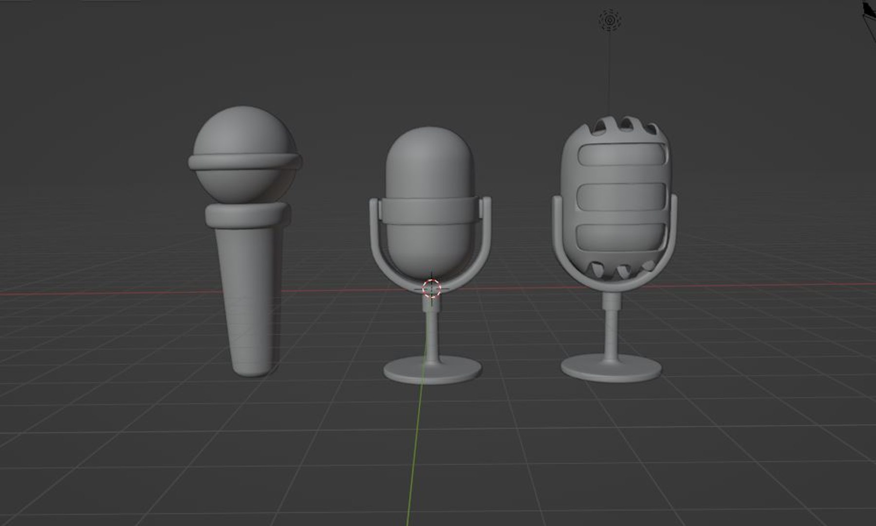Select the point light object icon
This screenshot has width=876, height=526.
pos(610,20)
